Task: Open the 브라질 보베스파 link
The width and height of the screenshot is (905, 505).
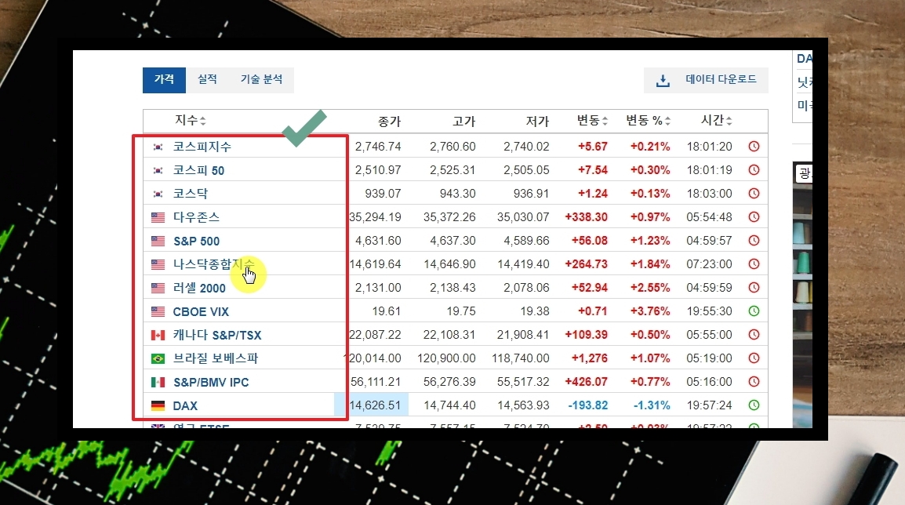Action: (x=216, y=358)
